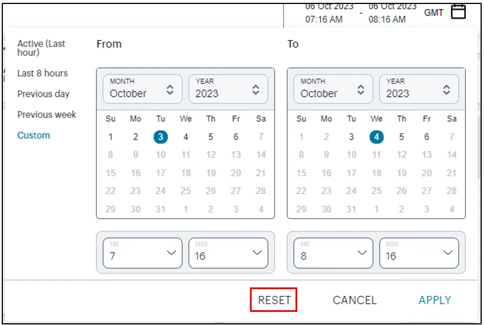
Task: Pick day 6 in To calendar
Action: click(426, 137)
